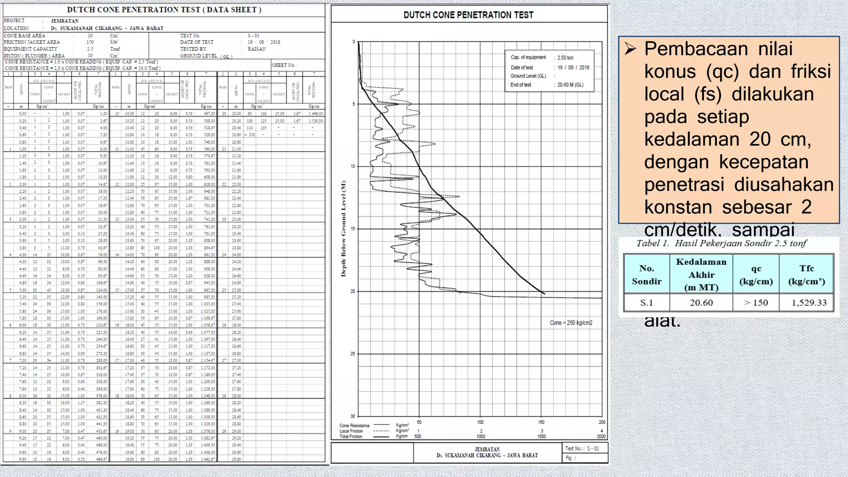Click the 'Tabel 1. Hasil Pekerjaan Sondir' caption
848x477 pixels.
[x=721, y=243]
